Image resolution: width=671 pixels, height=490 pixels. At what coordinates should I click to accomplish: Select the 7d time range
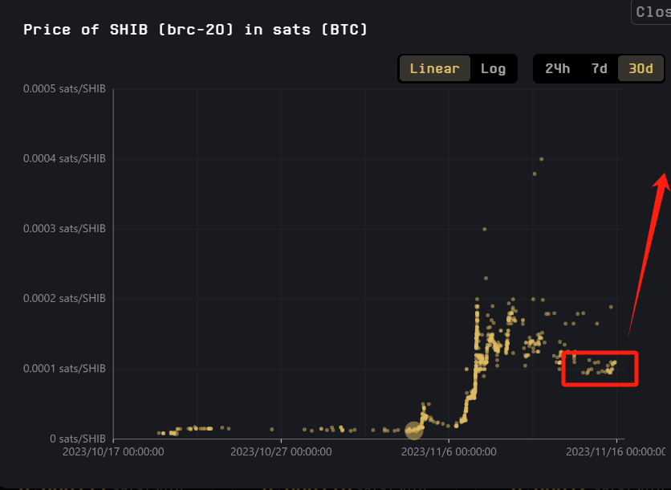tap(599, 68)
